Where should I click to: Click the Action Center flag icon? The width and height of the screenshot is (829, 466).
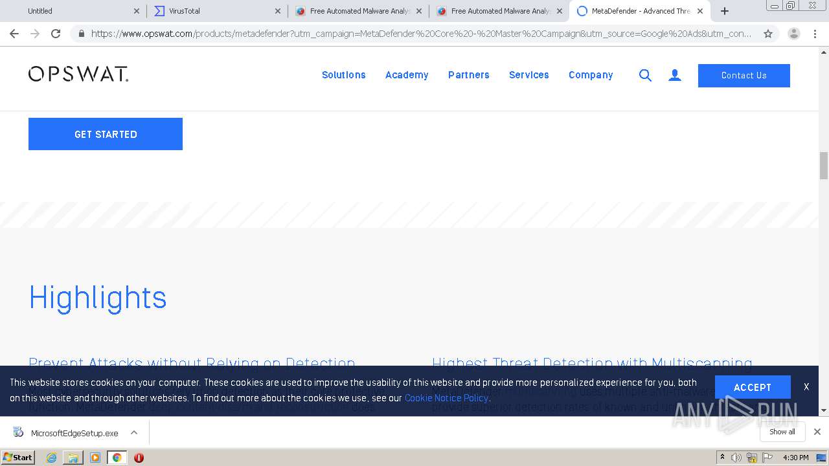pyautogui.click(x=767, y=458)
